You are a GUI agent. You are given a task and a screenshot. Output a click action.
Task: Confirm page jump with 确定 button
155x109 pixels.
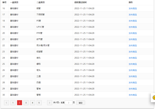click(81, 103)
